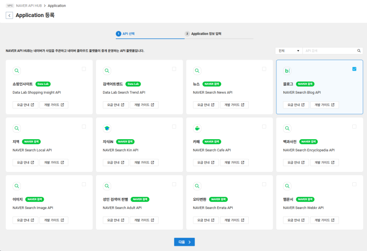Tick the 웹문서 API checkbox
The width and height of the screenshot is (367, 251).
pyautogui.click(x=354, y=184)
